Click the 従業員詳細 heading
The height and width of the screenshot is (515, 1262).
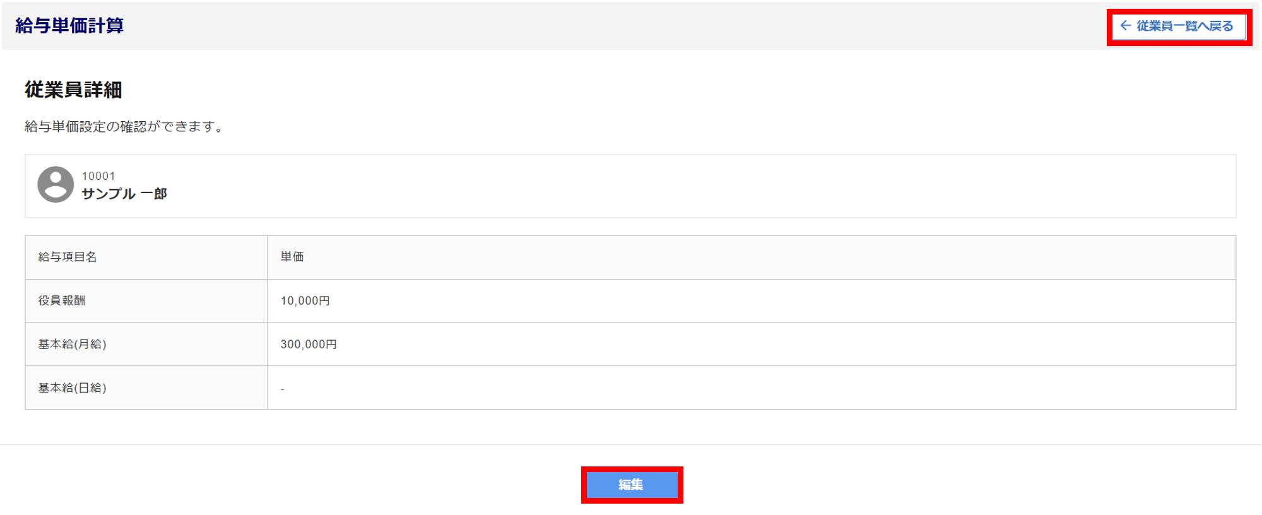pyautogui.click(x=73, y=90)
